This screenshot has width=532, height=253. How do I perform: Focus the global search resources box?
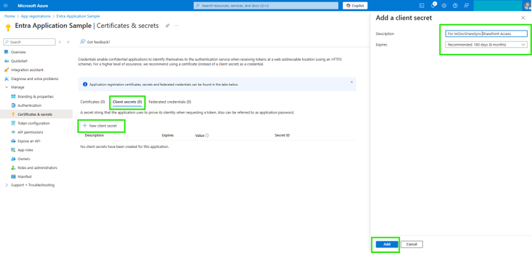265,6
